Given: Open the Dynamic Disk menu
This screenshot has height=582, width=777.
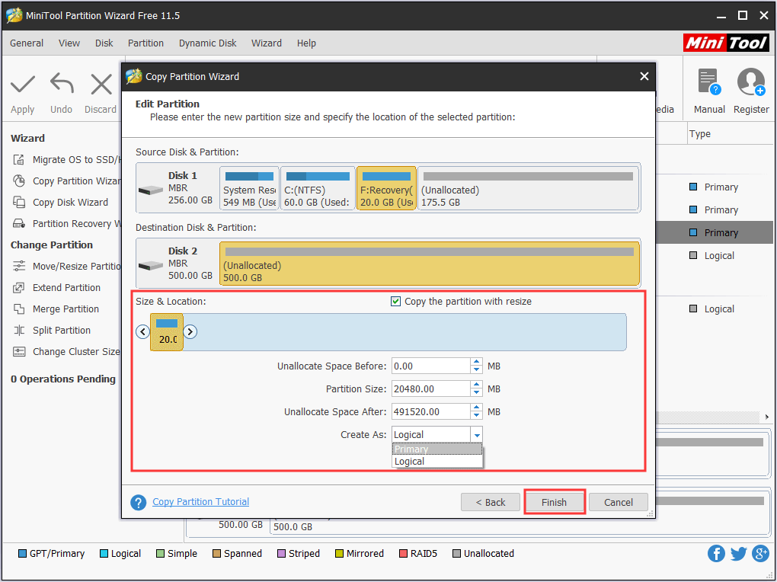Looking at the screenshot, I should (207, 43).
